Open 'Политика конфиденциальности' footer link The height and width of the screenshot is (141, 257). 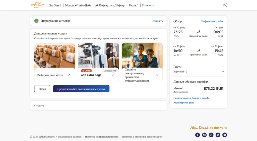coord(102,136)
